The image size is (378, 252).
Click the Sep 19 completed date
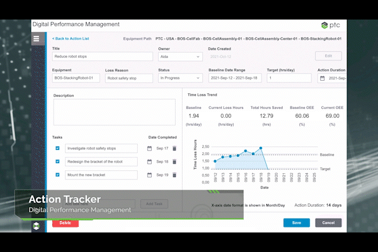point(163,175)
